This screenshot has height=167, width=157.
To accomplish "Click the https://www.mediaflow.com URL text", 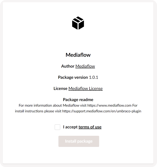I will (109, 105).
